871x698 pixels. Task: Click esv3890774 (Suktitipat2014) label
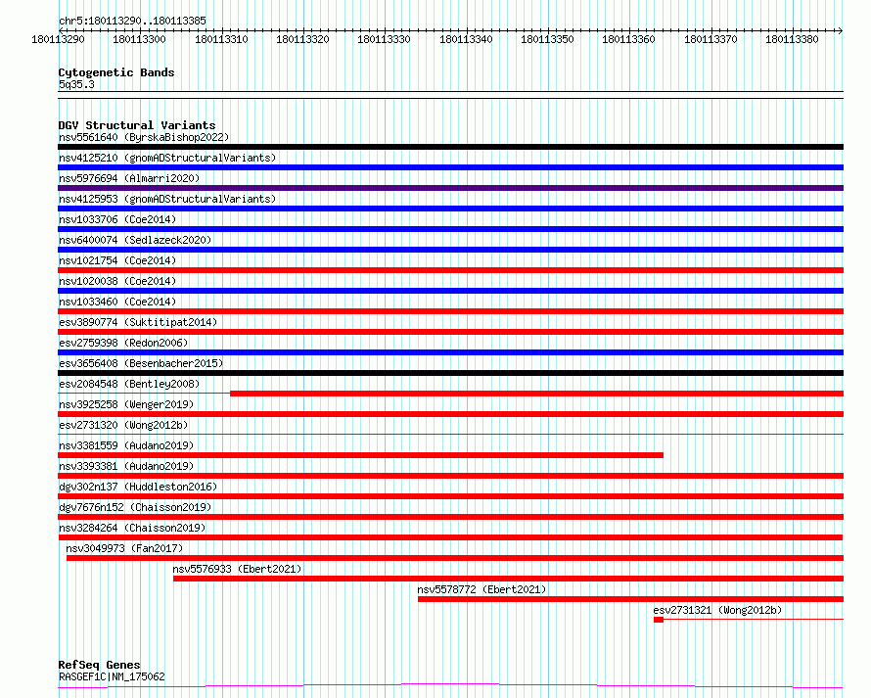tap(138, 322)
